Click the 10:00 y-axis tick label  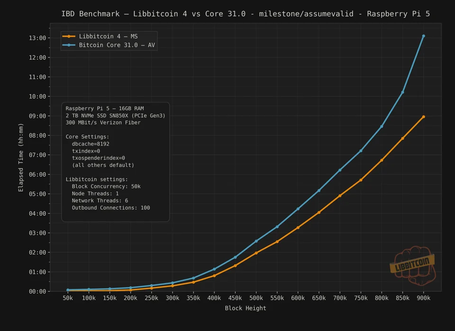[37, 96]
